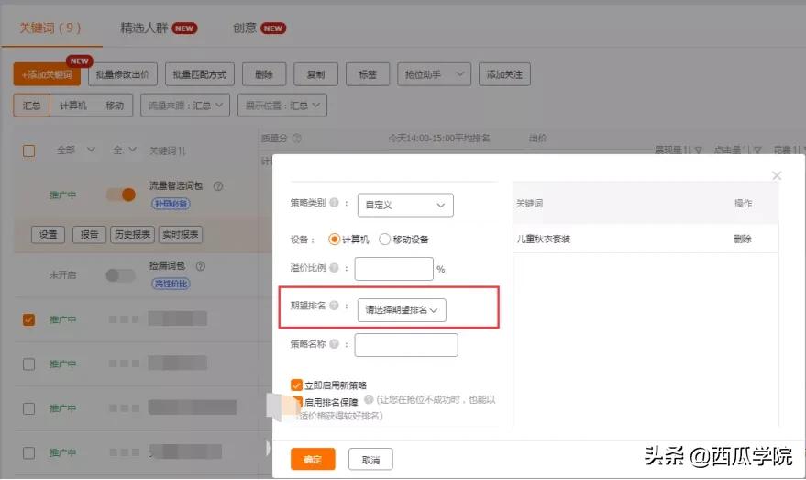Expand the 全 dropdown beside 全部
Screen dimensions: 806x480
125,151
